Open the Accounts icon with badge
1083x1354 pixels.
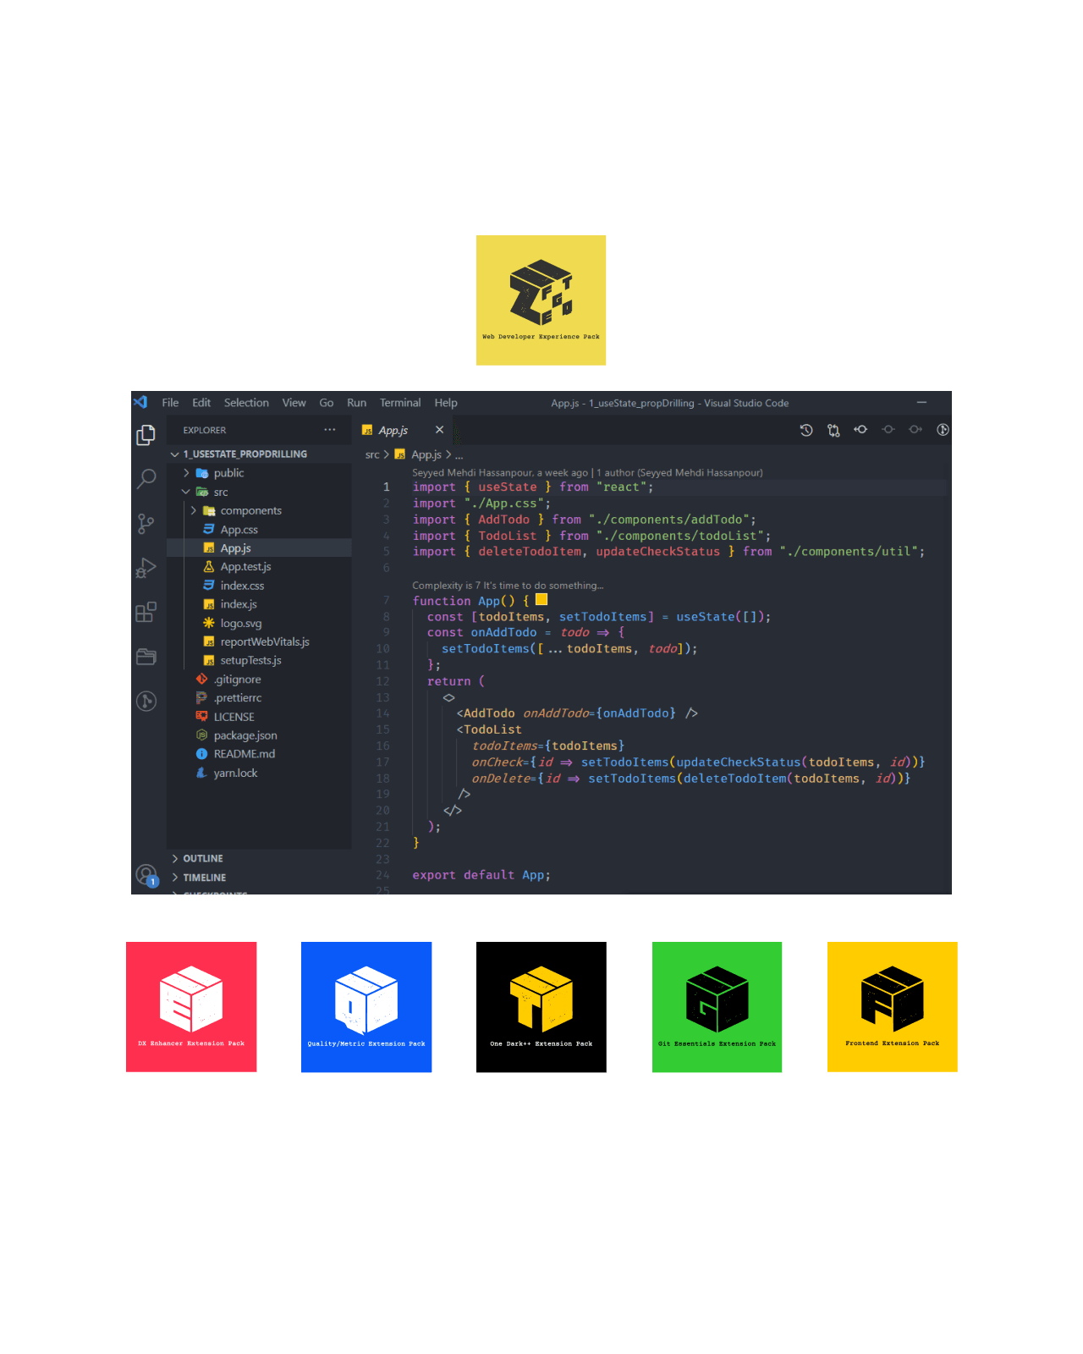(x=146, y=875)
